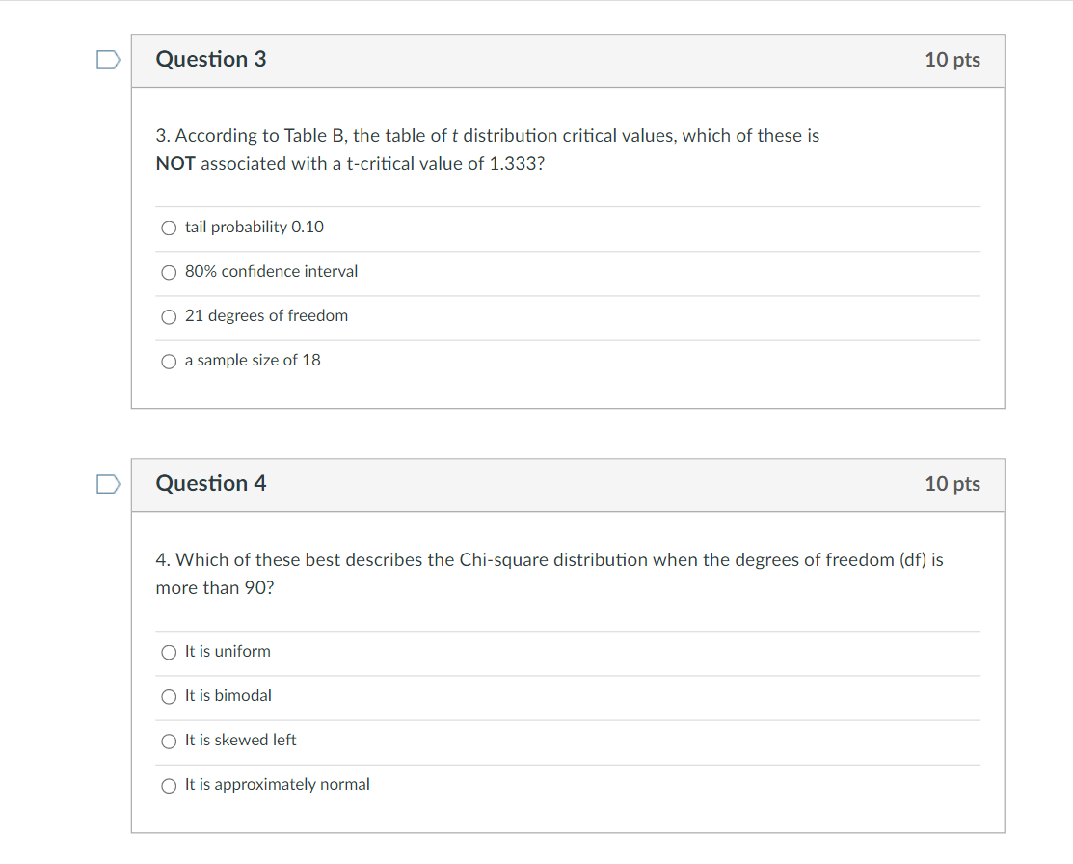Click the 10 pts label for Question 4
This screenshot has width=1073, height=864.
pyautogui.click(x=952, y=484)
